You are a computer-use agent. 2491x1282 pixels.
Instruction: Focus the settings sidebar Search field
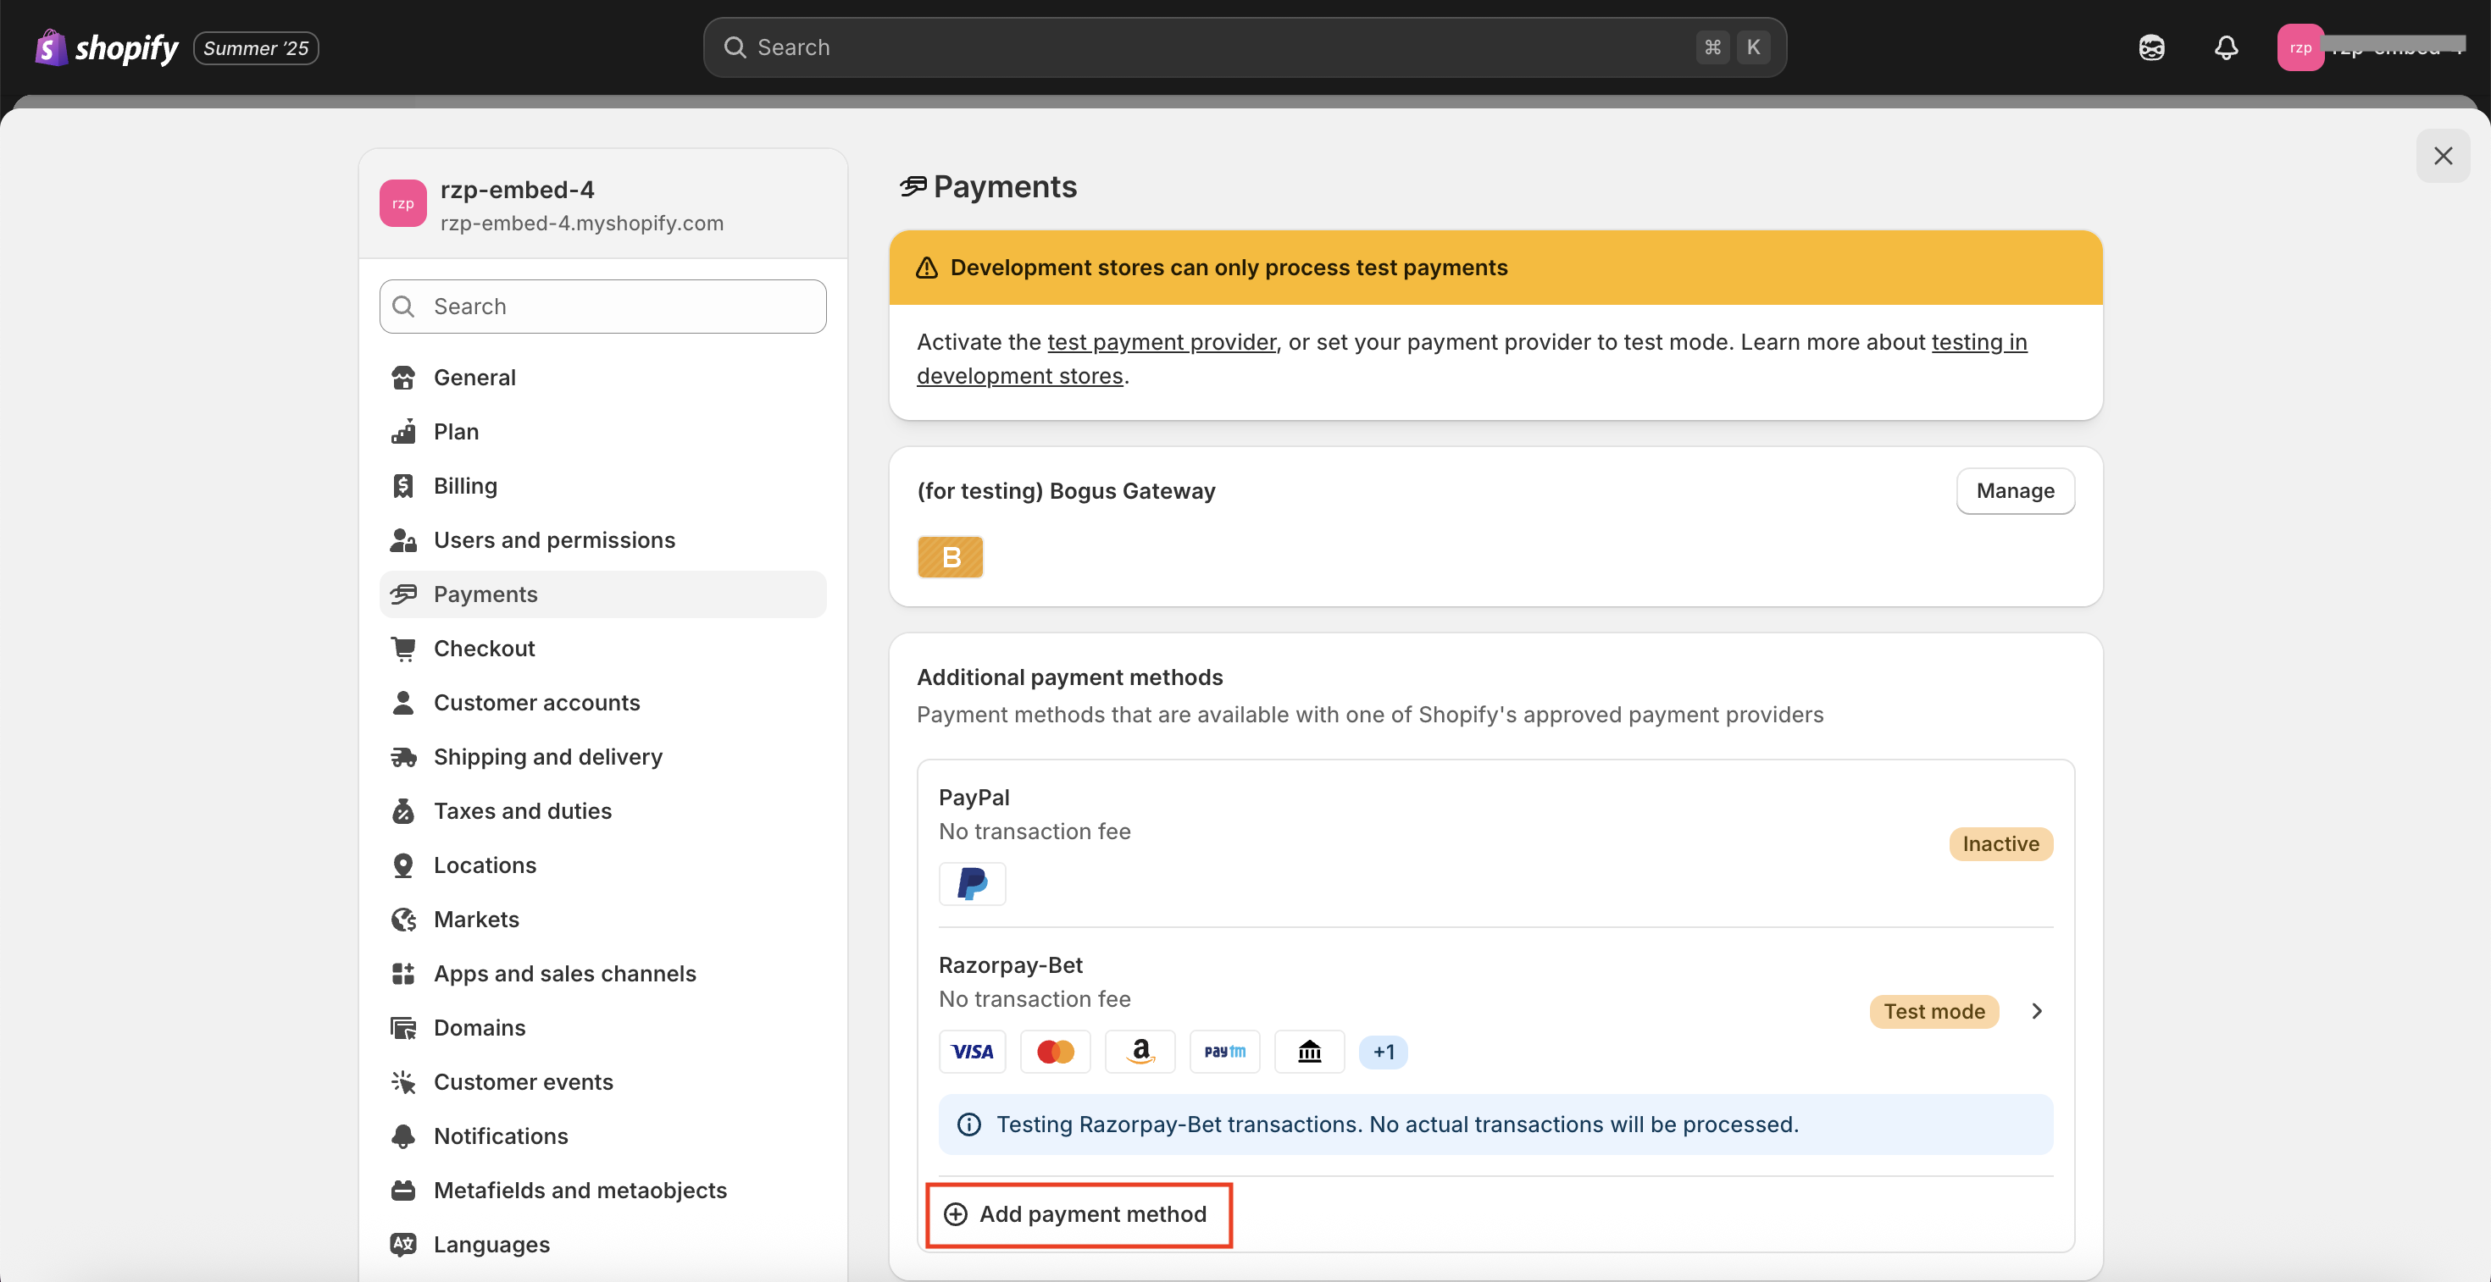tap(602, 307)
